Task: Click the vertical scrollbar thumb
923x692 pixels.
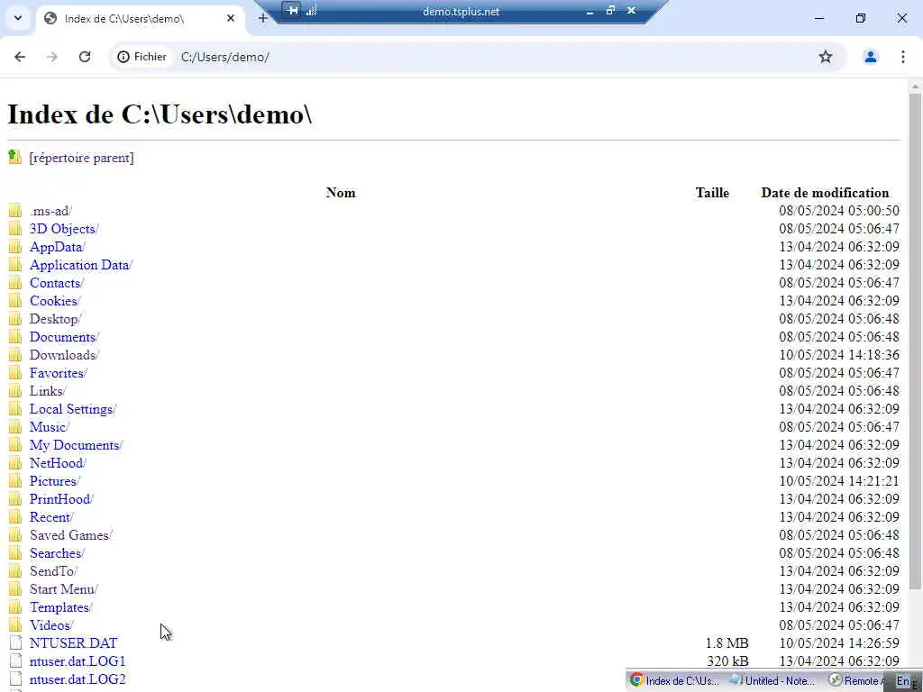Action: [x=915, y=341]
